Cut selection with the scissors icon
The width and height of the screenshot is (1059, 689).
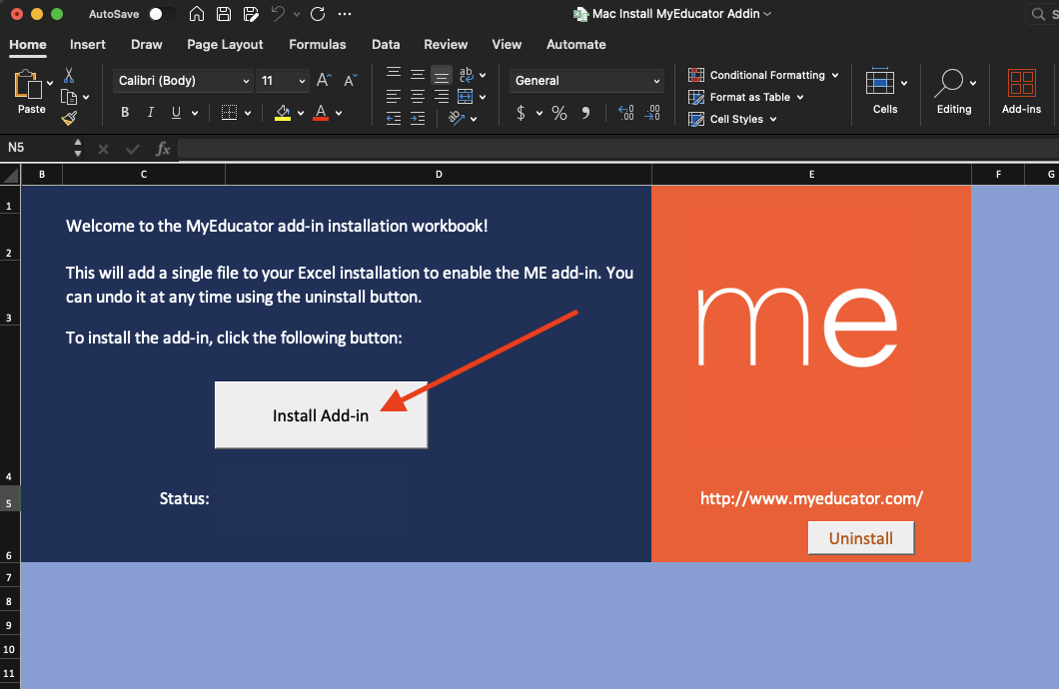click(69, 75)
